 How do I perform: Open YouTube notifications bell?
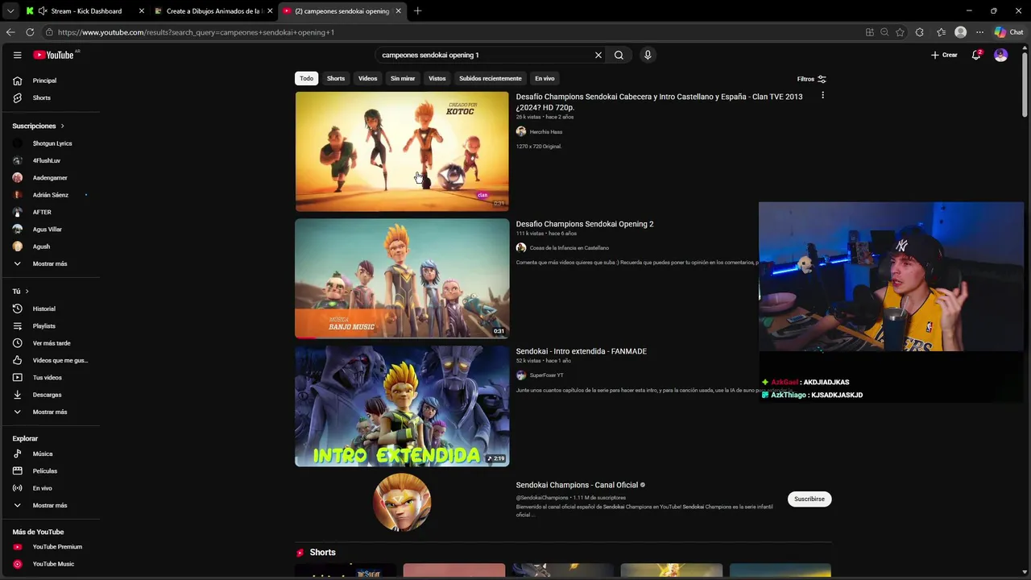(976, 55)
